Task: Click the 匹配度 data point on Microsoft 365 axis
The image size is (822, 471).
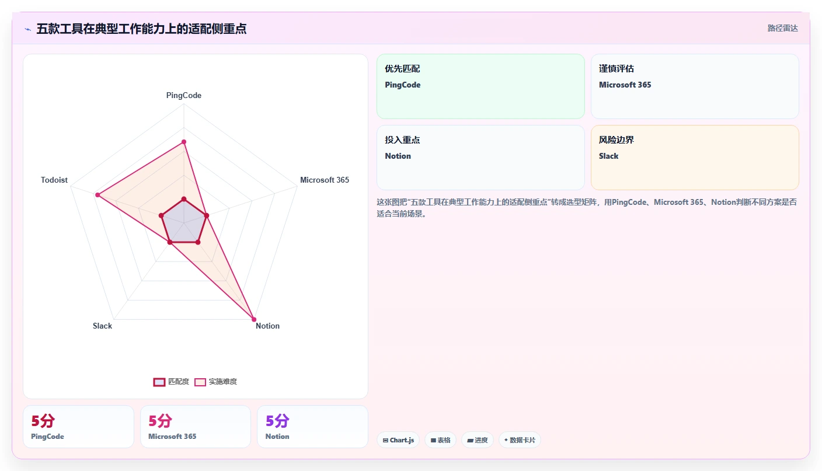Action: click(207, 216)
